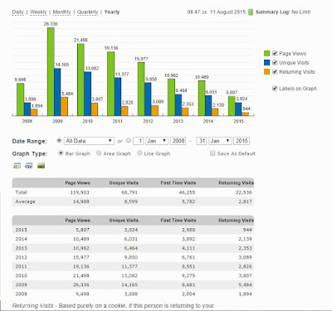Viewport: 332px width, 311px height.
Task: Click the 2015 green Page Views bar
Action: (x=232, y=106)
